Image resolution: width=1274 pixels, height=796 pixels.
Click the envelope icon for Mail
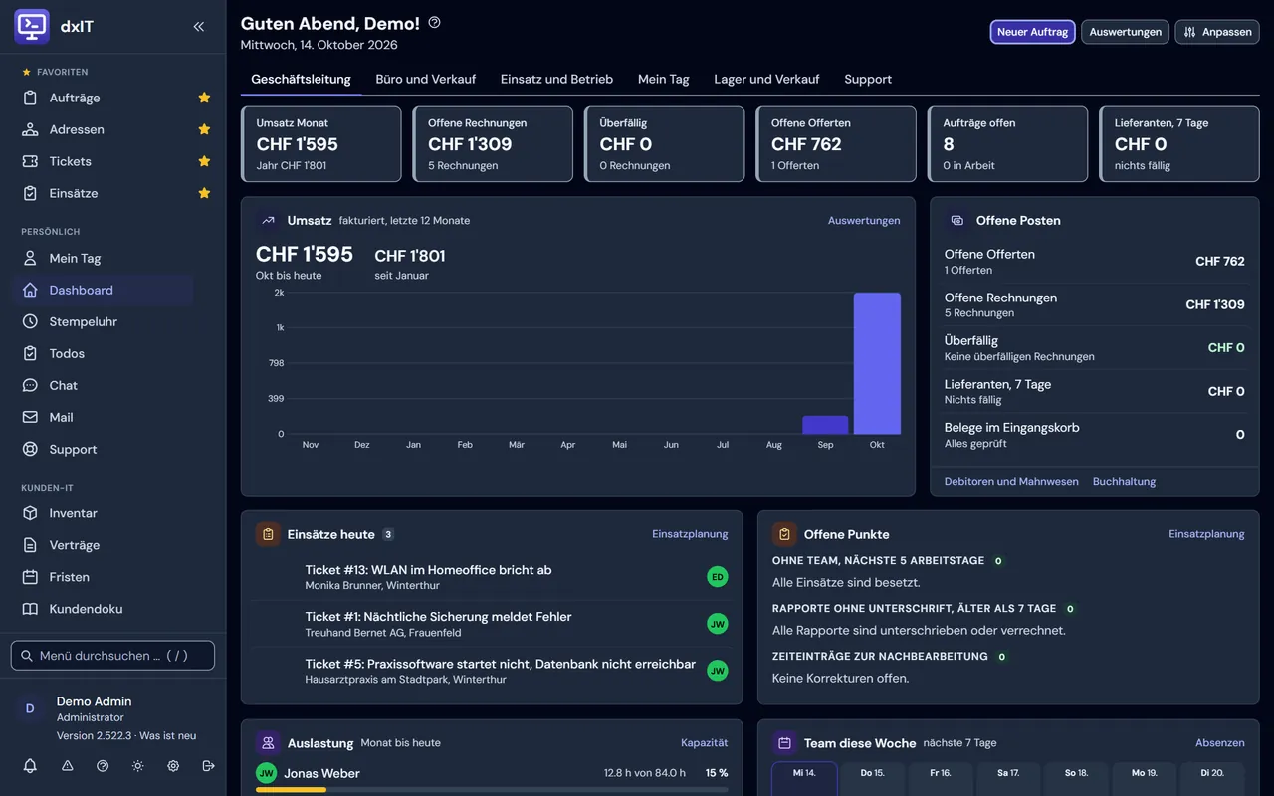[30, 417]
